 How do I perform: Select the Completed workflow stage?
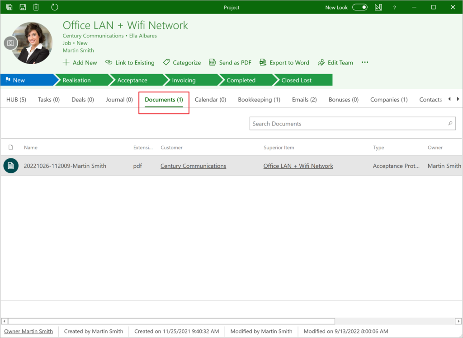[x=248, y=80]
